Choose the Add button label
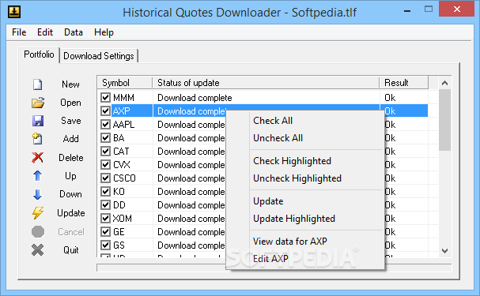Viewport: 480px width, 296px height. pyautogui.click(x=70, y=139)
